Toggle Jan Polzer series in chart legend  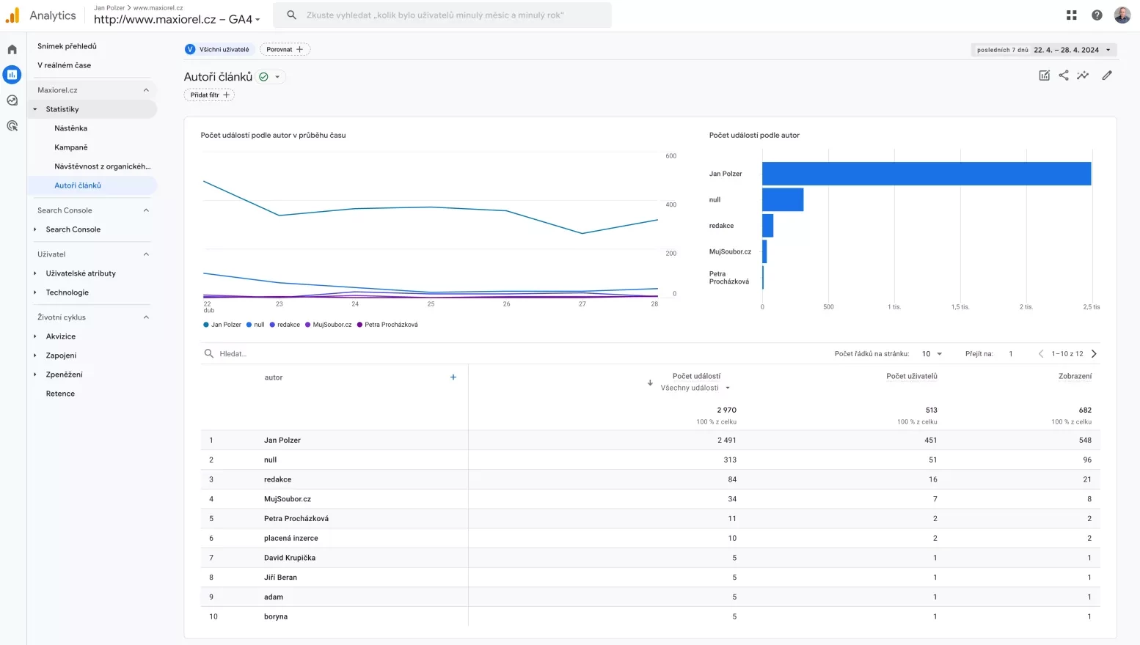click(x=222, y=325)
